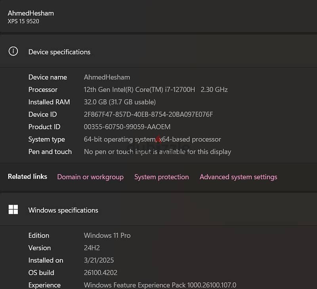The height and width of the screenshot is (289, 317).
Task: Select the Device ID value 2F867F47
Action: point(148,114)
